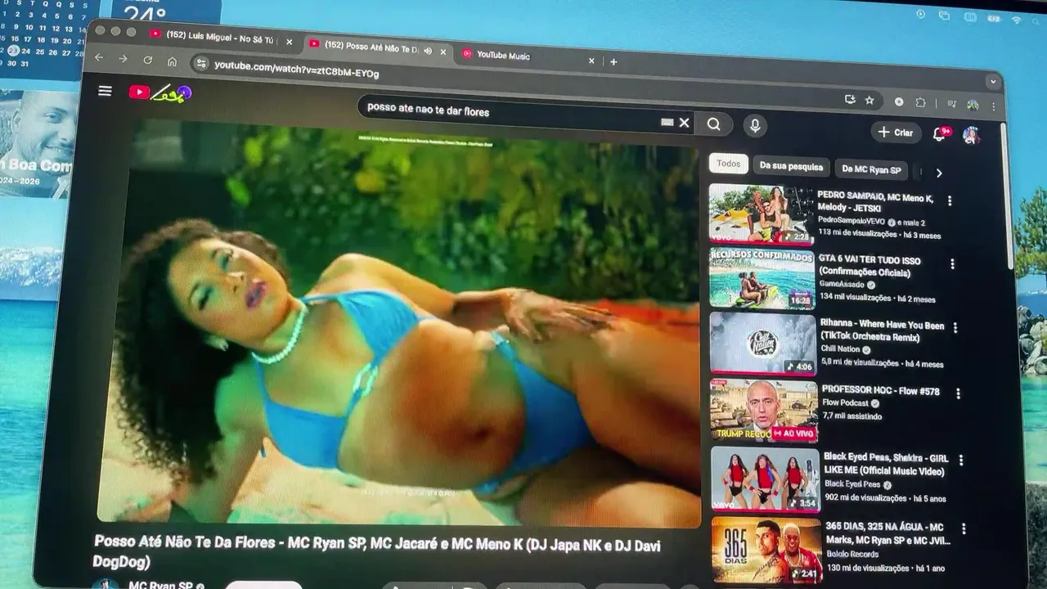
Task: Open the Chrome profile avatar
Action: click(x=973, y=105)
